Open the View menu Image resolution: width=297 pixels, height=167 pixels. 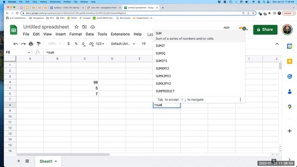[47, 34]
